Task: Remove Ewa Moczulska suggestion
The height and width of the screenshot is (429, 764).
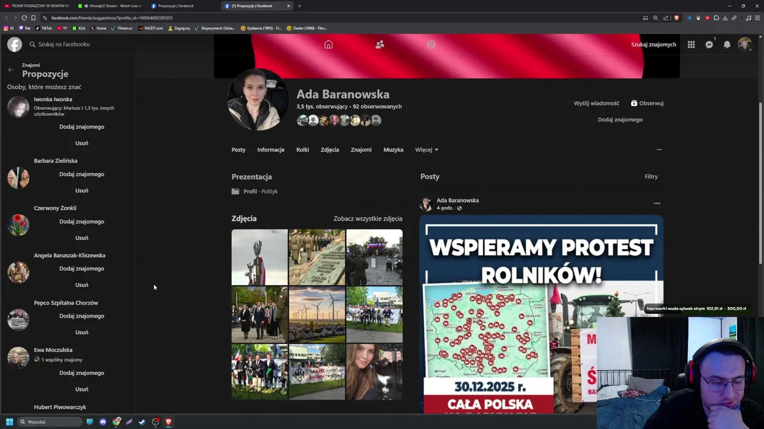Action: click(82, 389)
